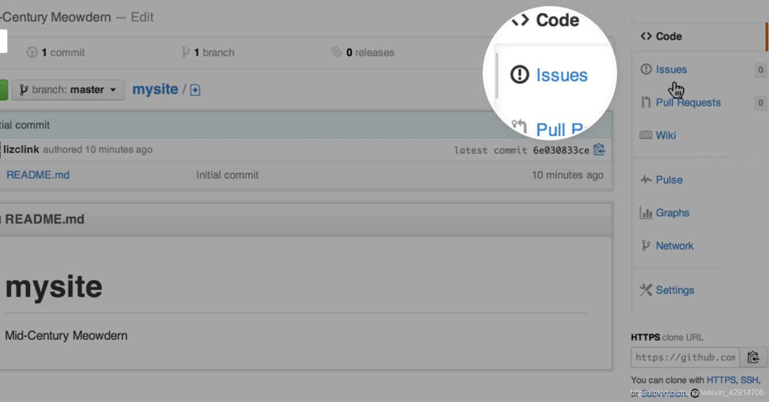Screen dimensions: 769x402
Task: Copy the HTTPS clone URL clipboard icon
Action: pyautogui.click(x=753, y=357)
